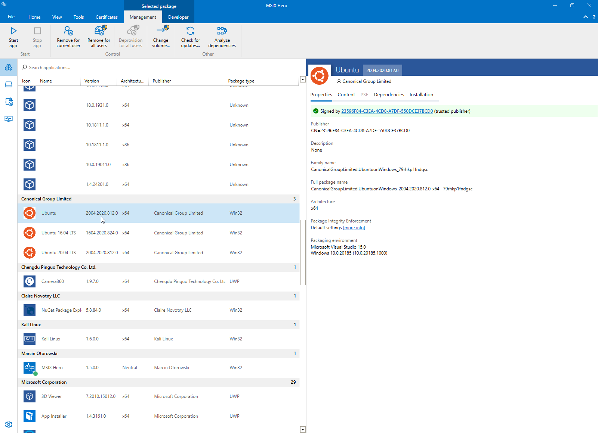Open the Installation tab in details

pos(421,95)
